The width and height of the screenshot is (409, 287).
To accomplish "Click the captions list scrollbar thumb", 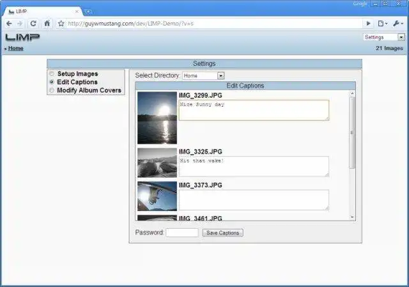I will click(x=352, y=132).
